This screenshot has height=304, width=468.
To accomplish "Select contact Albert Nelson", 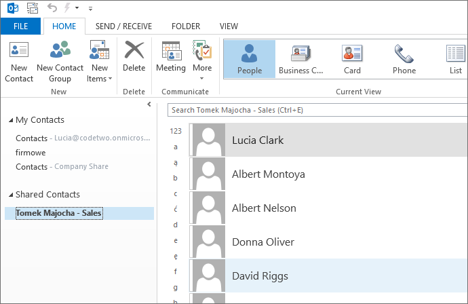I will [328, 208].
